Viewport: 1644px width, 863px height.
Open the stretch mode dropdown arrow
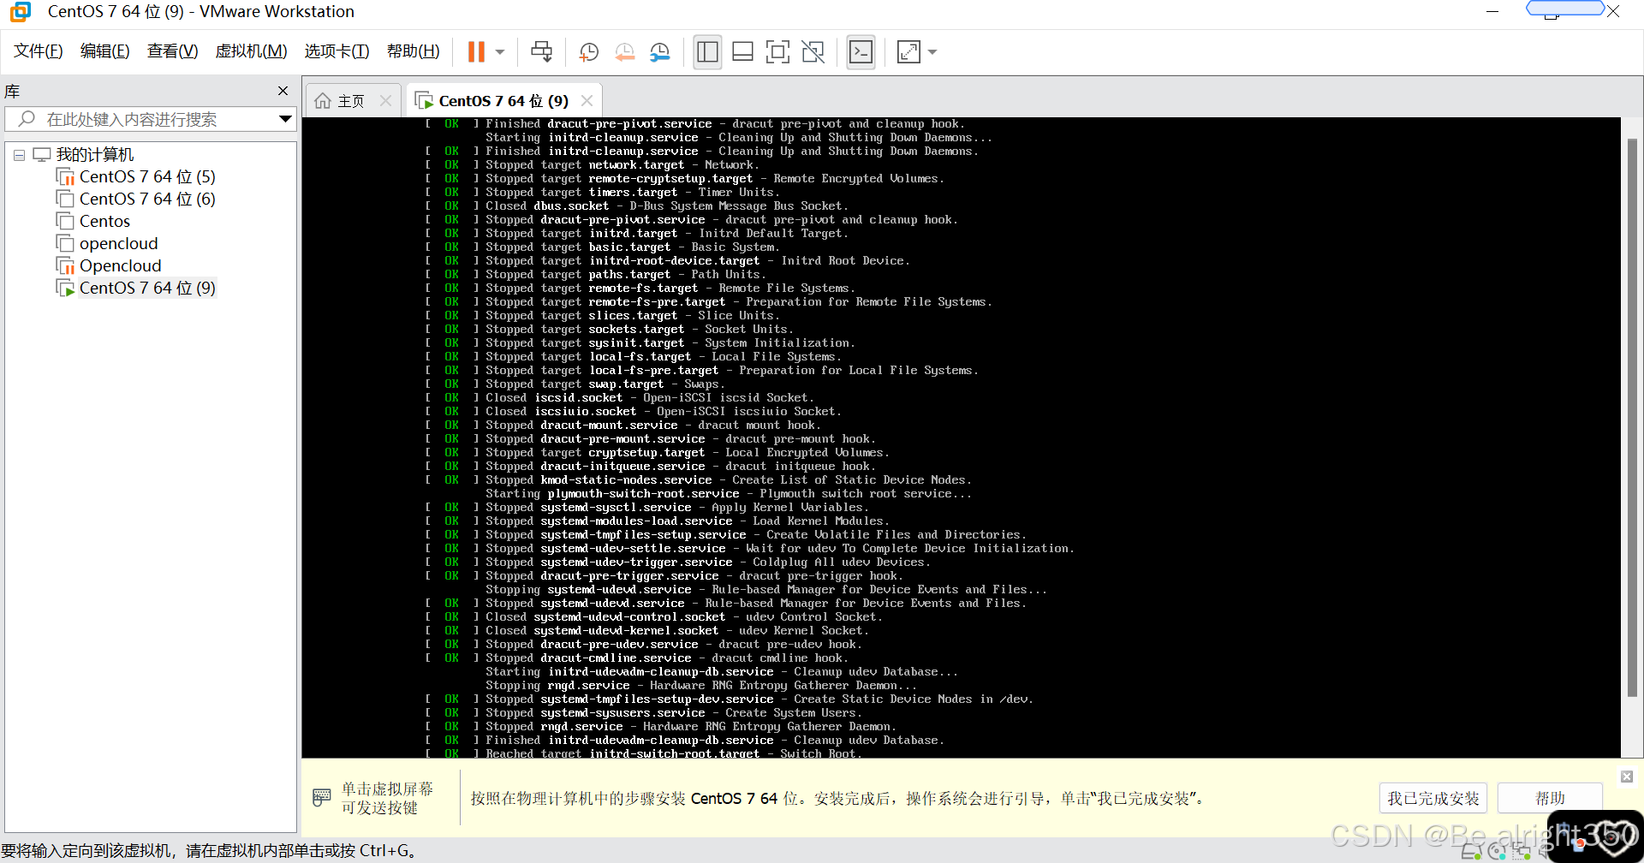pyautogui.click(x=932, y=51)
